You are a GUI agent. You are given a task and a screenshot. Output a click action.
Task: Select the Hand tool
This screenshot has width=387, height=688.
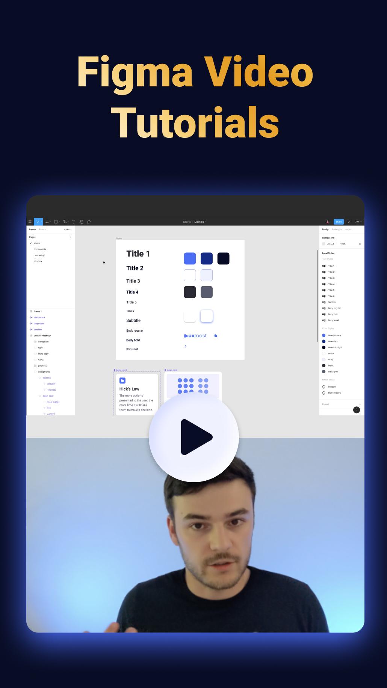81,222
